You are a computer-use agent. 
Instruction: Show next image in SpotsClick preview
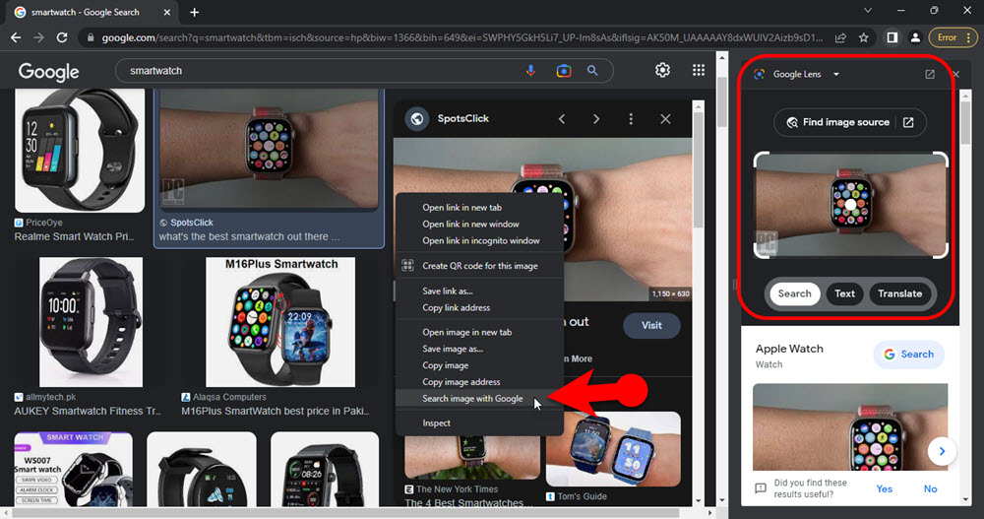pos(596,119)
